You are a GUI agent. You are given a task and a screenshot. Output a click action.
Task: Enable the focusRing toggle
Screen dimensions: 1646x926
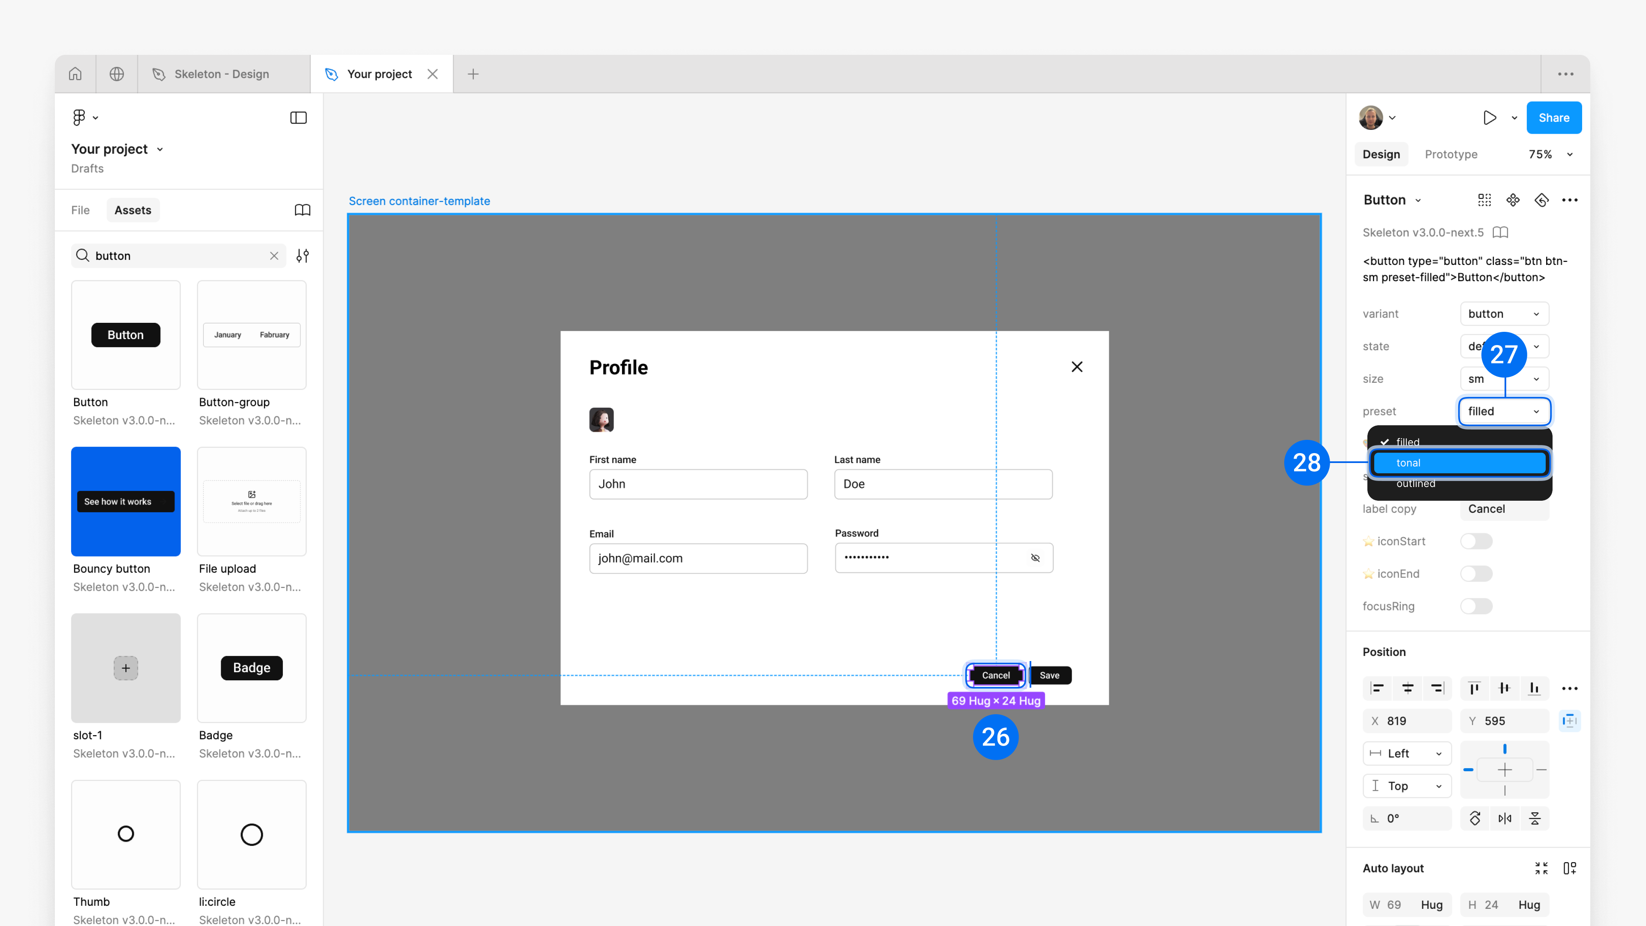1476,607
